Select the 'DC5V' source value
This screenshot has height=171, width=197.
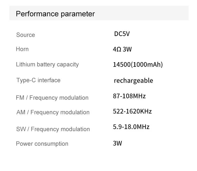tap(122, 34)
